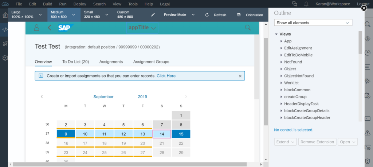Open the File menu
This screenshot has height=167, width=373.
[19, 4]
